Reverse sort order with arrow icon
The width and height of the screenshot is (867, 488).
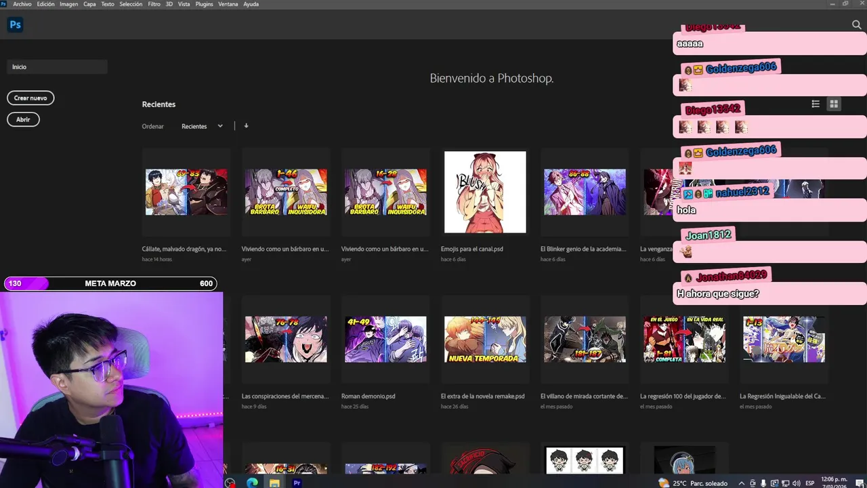pos(246,125)
